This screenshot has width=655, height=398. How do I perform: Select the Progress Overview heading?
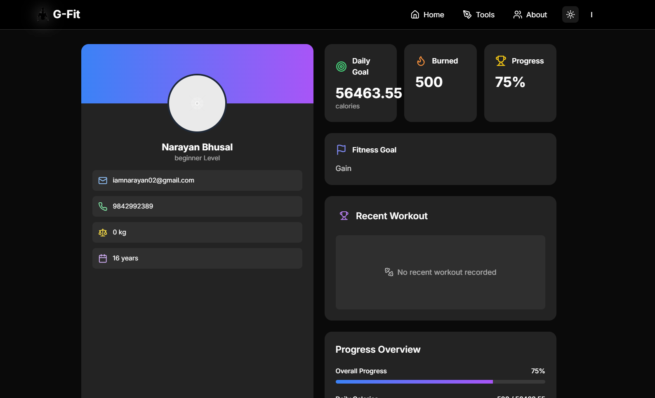(378, 349)
